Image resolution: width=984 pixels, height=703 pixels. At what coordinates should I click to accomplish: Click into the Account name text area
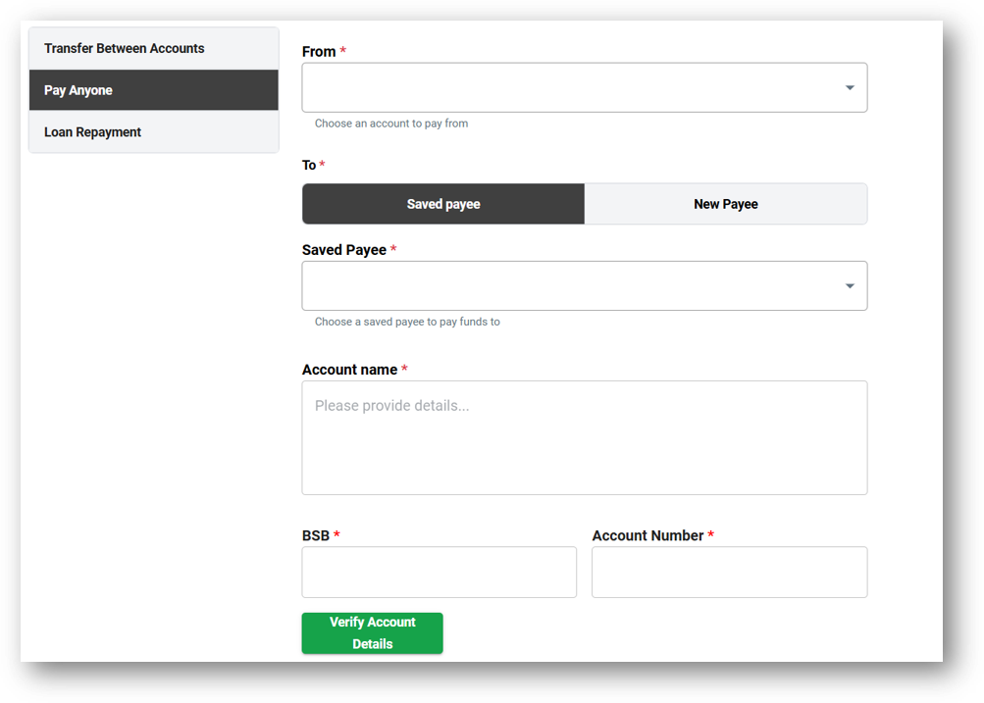pyautogui.click(x=584, y=437)
